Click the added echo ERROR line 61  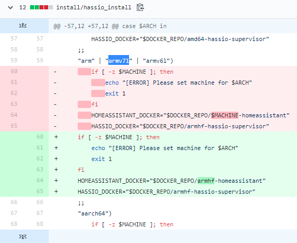(x=165, y=148)
